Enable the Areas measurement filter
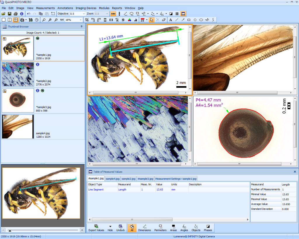Screen dimensions: 299x239 pyautogui.click(x=173, y=228)
